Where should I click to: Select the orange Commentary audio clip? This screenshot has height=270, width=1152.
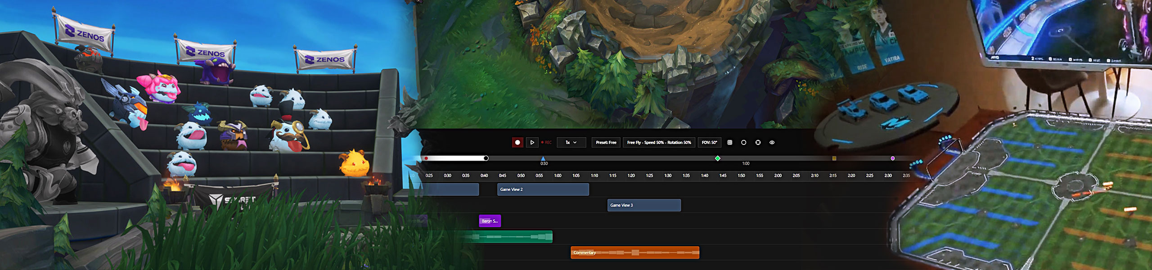pyautogui.click(x=635, y=252)
